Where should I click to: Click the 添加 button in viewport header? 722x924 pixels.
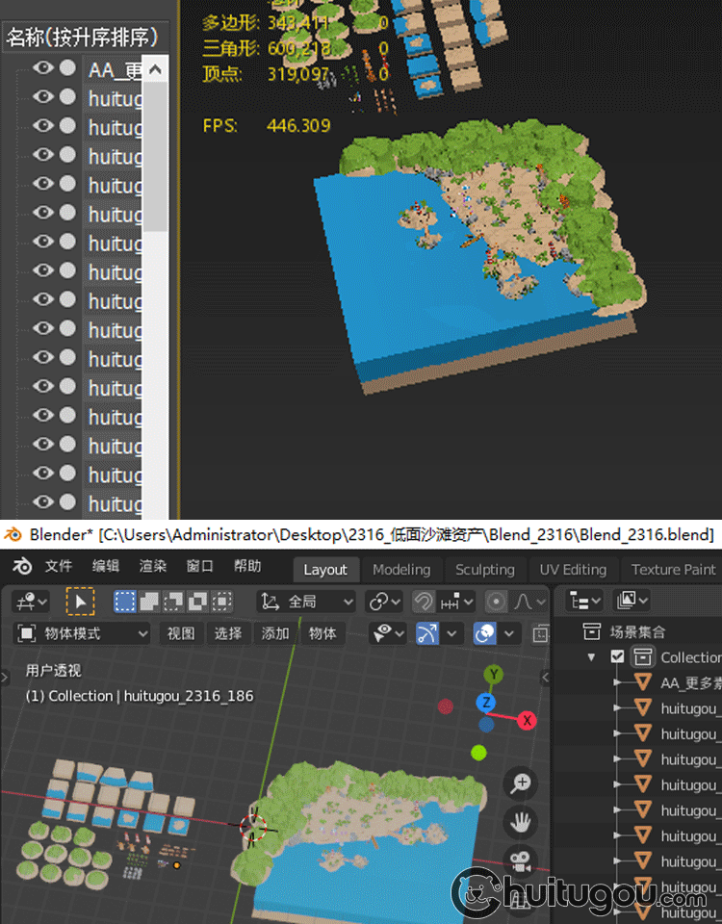275,633
